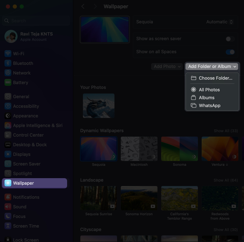This screenshot has width=244, height=242.
Task: Show All 64 Landscape wallpapers
Action: 226,180
